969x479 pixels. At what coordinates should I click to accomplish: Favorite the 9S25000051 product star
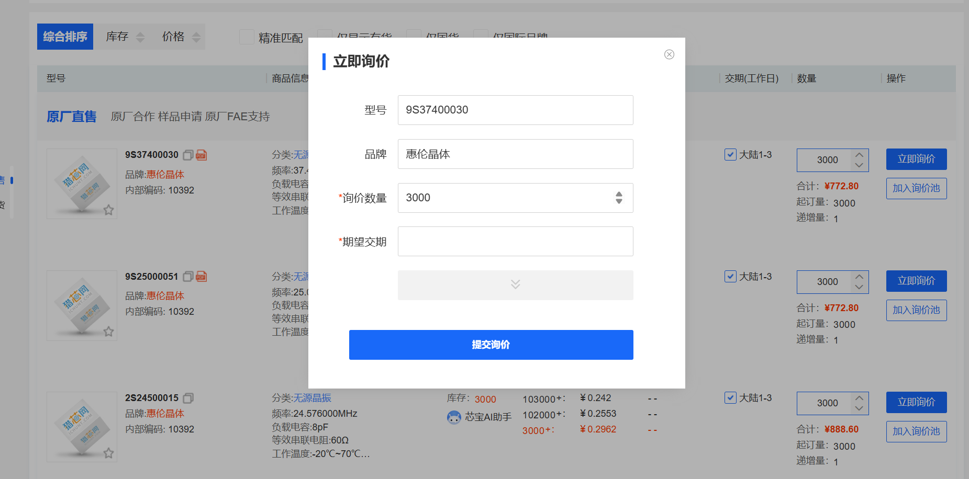click(x=108, y=332)
